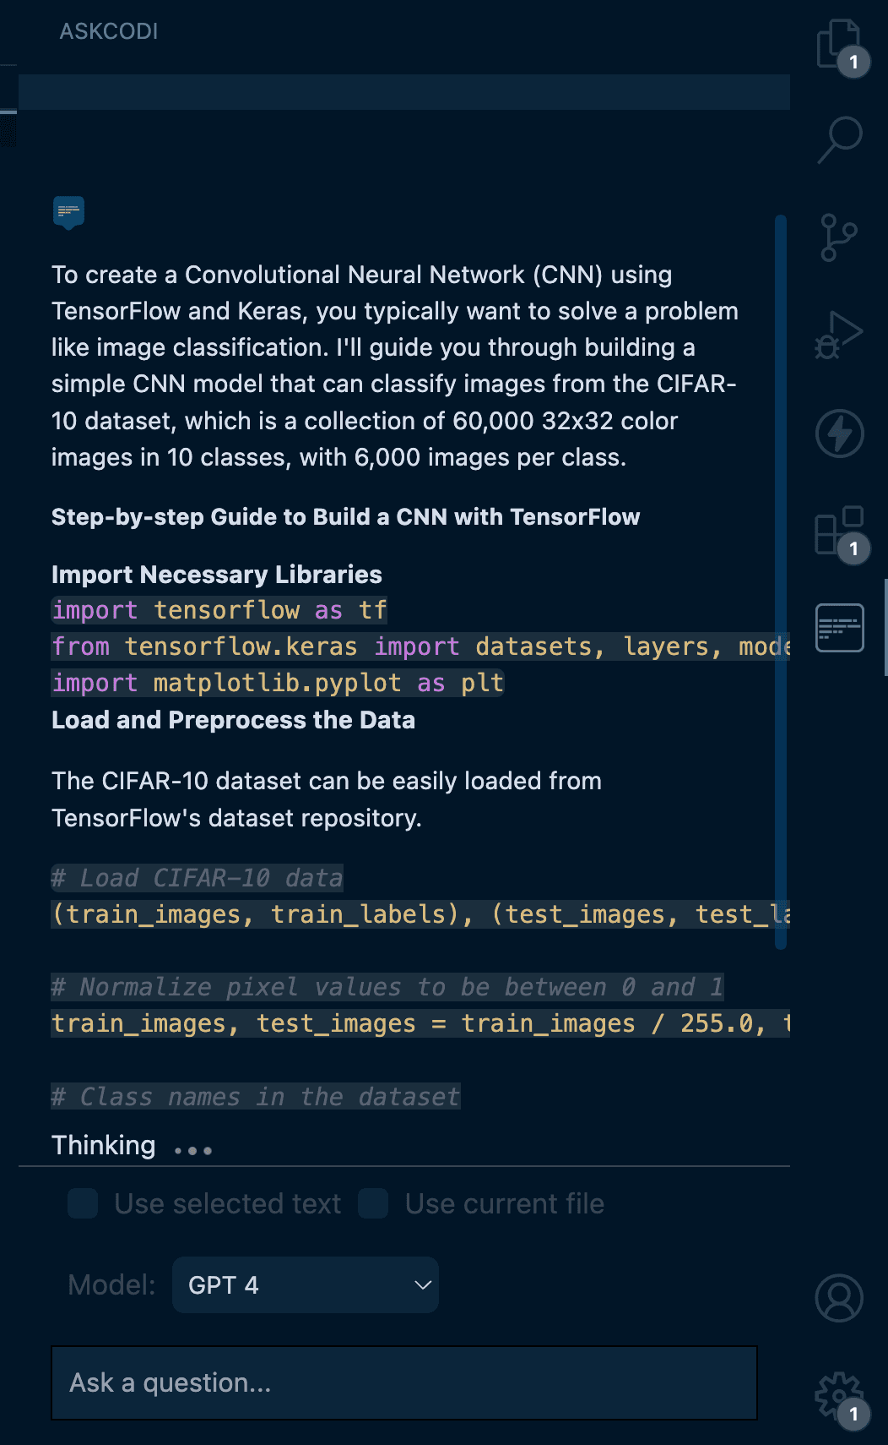Click the 'train_images / 255.0' code line
The image size is (888, 1445).
click(420, 1023)
